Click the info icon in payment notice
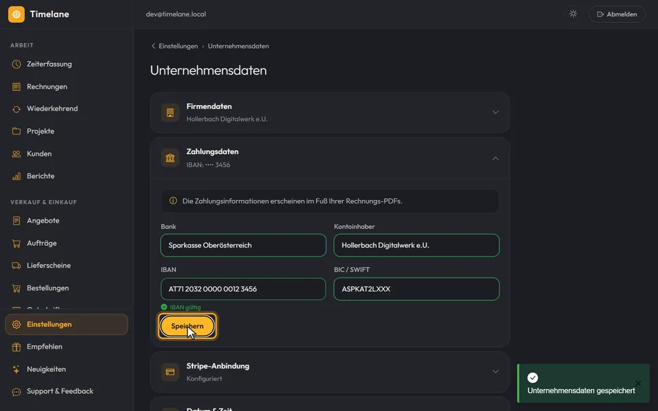 [x=173, y=201]
